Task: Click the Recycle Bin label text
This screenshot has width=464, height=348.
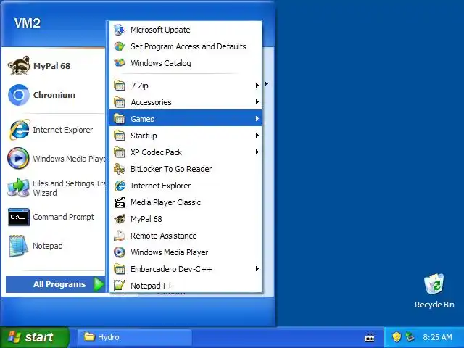Action: click(434, 304)
